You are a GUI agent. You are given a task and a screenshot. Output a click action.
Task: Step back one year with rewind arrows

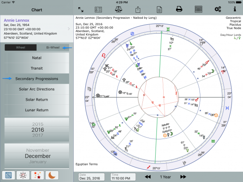(148, 177)
